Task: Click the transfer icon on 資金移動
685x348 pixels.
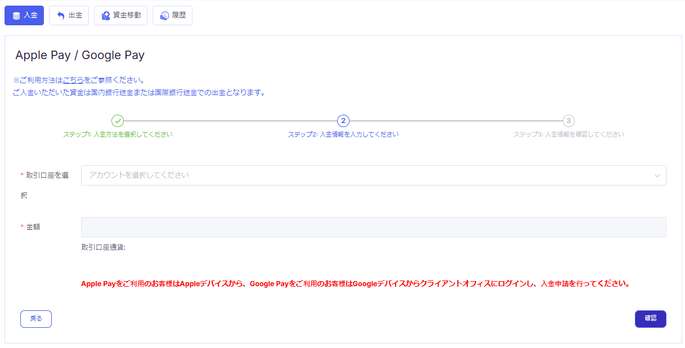Action: tap(105, 16)
